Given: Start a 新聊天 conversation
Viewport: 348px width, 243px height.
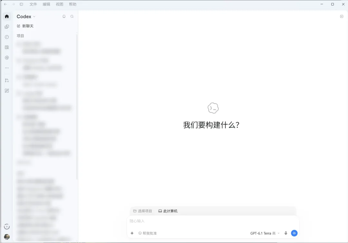Looking at the screenshot, I should [x=25, y=26].
